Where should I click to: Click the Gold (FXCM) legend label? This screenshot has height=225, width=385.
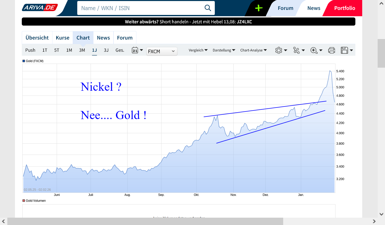point(35,61)
